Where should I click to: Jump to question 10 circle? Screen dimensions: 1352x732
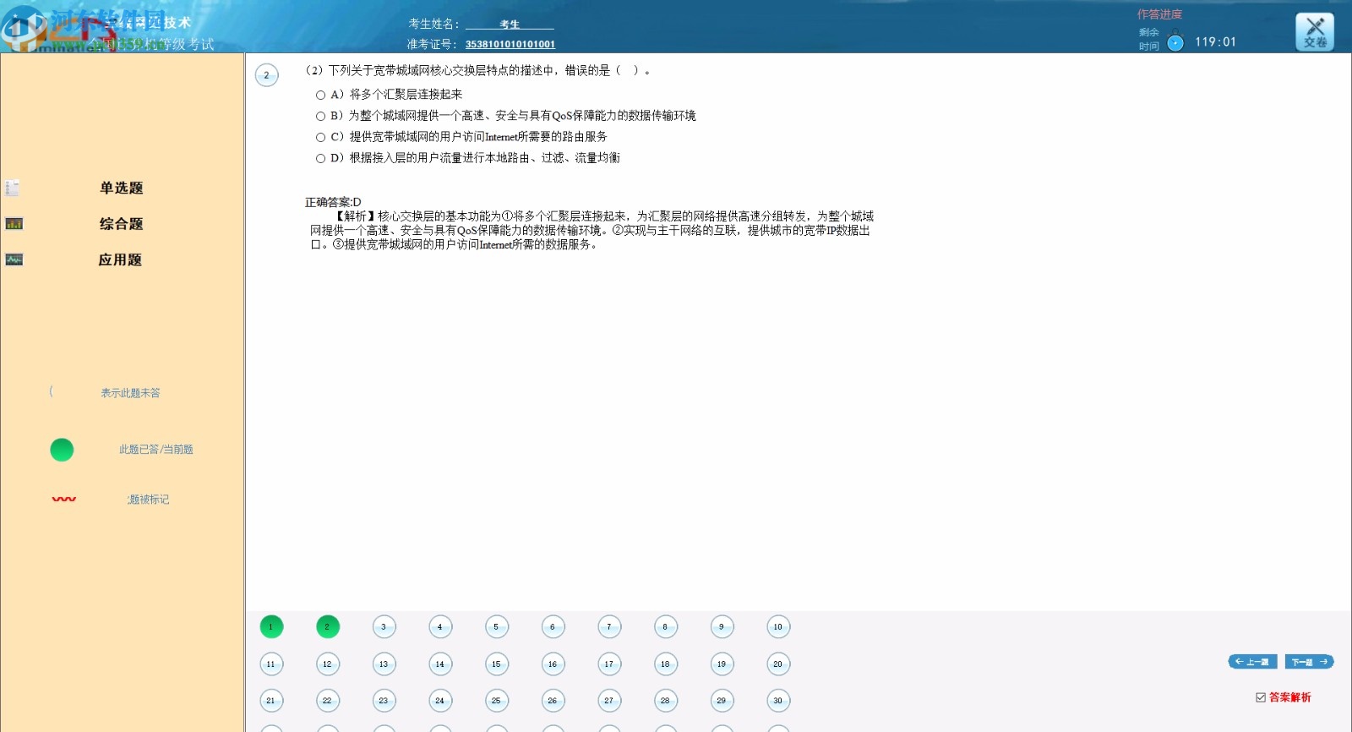click(x=778, y=626)
